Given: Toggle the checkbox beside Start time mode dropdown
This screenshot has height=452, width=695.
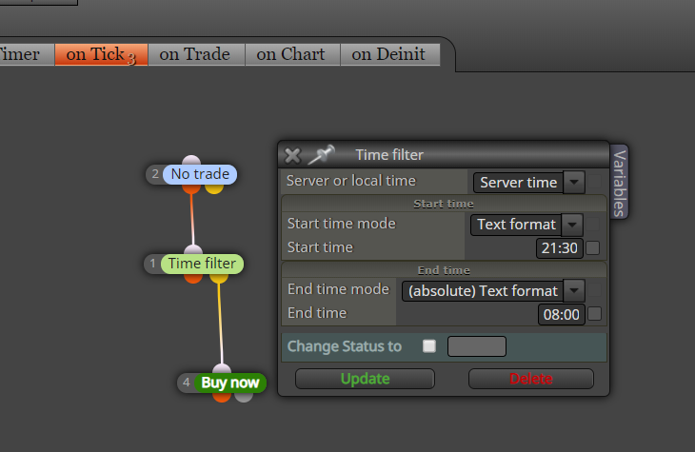Looking at the screenshot, I should [x=592, y=224].
